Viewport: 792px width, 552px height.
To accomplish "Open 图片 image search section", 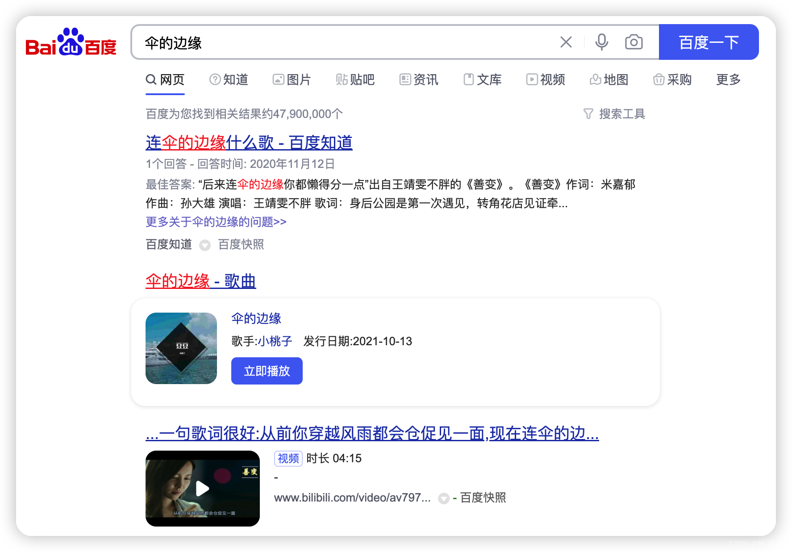I will pos(292,79).
